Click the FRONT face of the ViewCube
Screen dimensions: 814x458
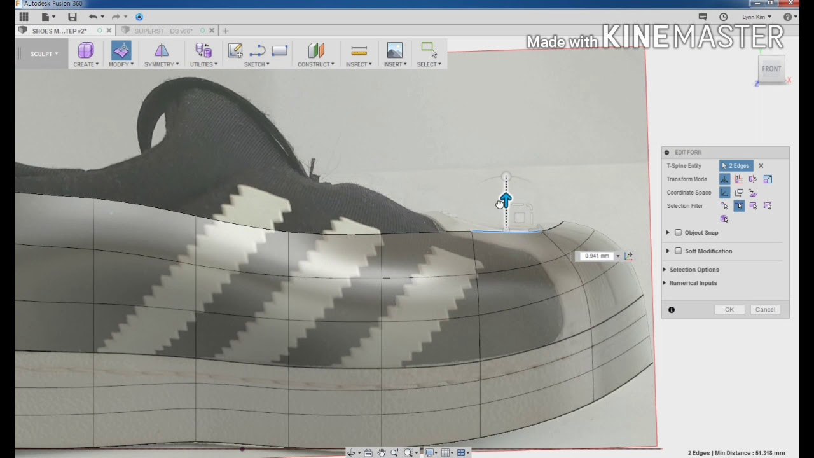[771, 69]
